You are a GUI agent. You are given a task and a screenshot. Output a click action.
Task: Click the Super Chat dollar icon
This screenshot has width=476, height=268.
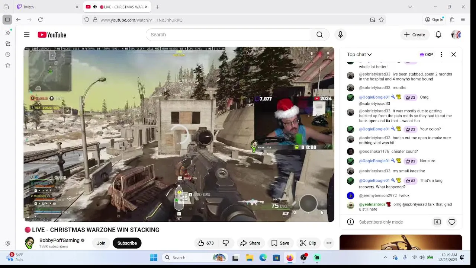437,222
